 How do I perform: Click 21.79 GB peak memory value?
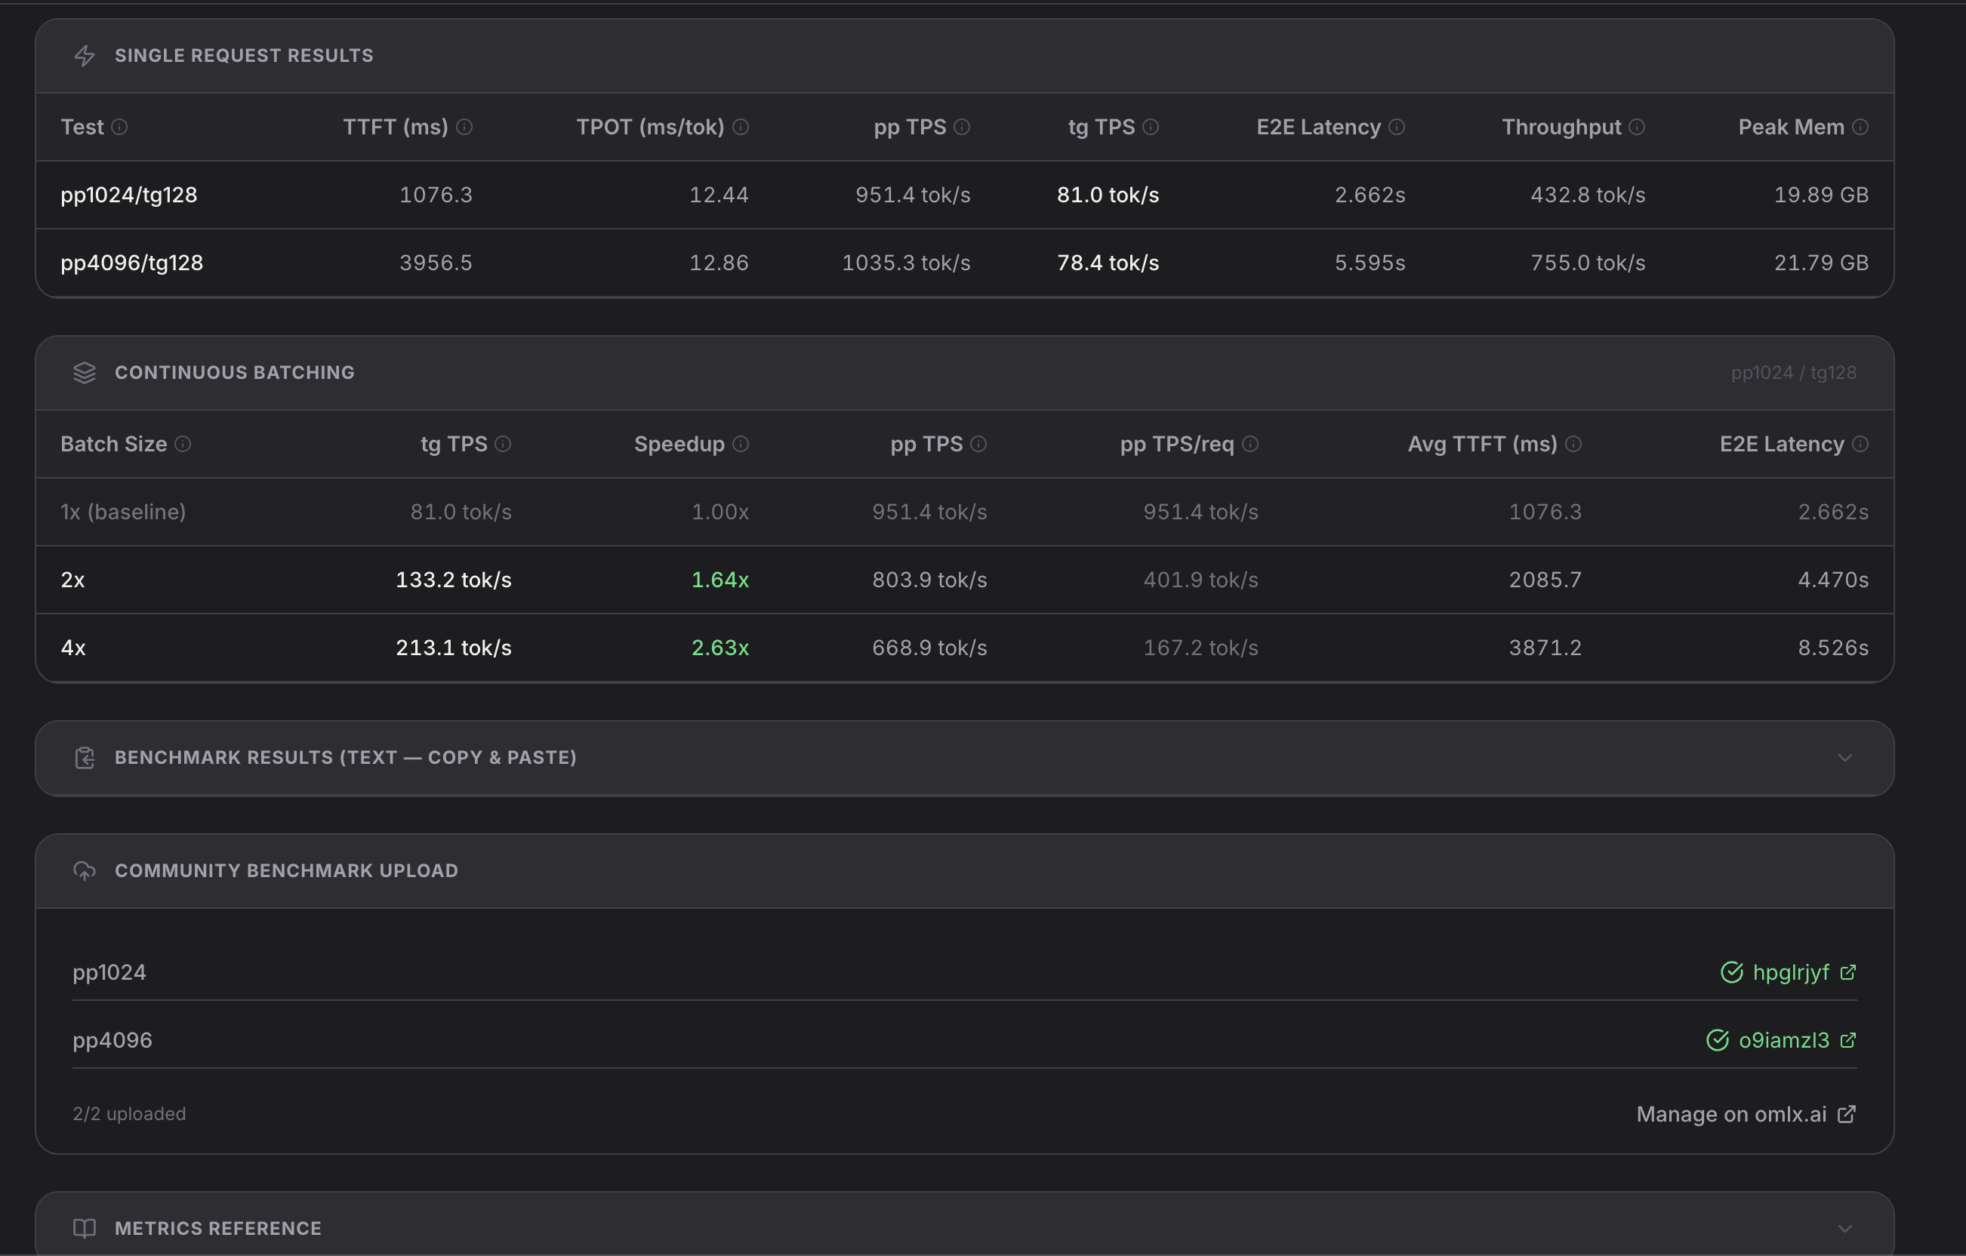click(1822, 263)
